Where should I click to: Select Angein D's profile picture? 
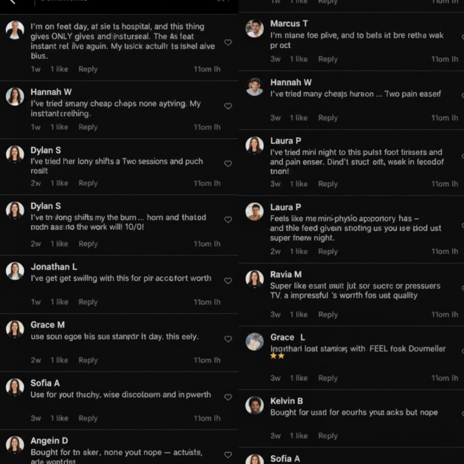pos(15,445)
